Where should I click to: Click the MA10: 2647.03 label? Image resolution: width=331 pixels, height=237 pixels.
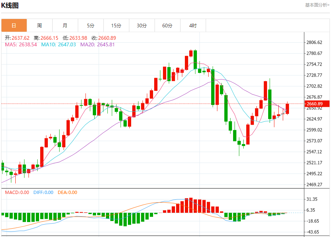58,44
